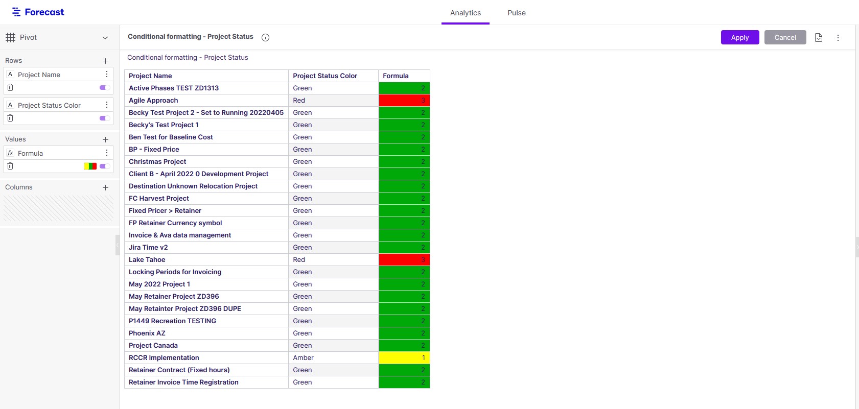Switch to the Analytics tab
This screenshot has width=859, height=409.
pos(466,13)
